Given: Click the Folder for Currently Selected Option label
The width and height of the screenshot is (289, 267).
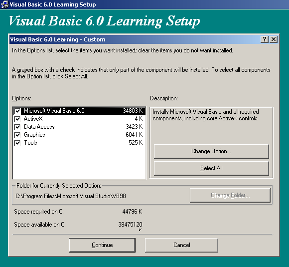Looking at the screenshot, I should click(59, 186).
